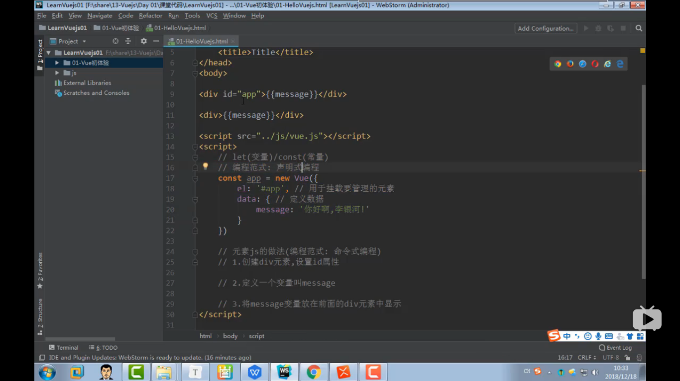Open the UTF-8 encoding selector
680x381 pixels.
(x=611, y=358)
